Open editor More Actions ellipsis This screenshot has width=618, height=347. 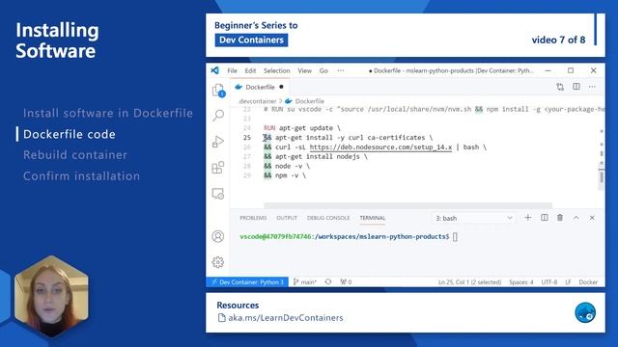click(x=592, y=87)
